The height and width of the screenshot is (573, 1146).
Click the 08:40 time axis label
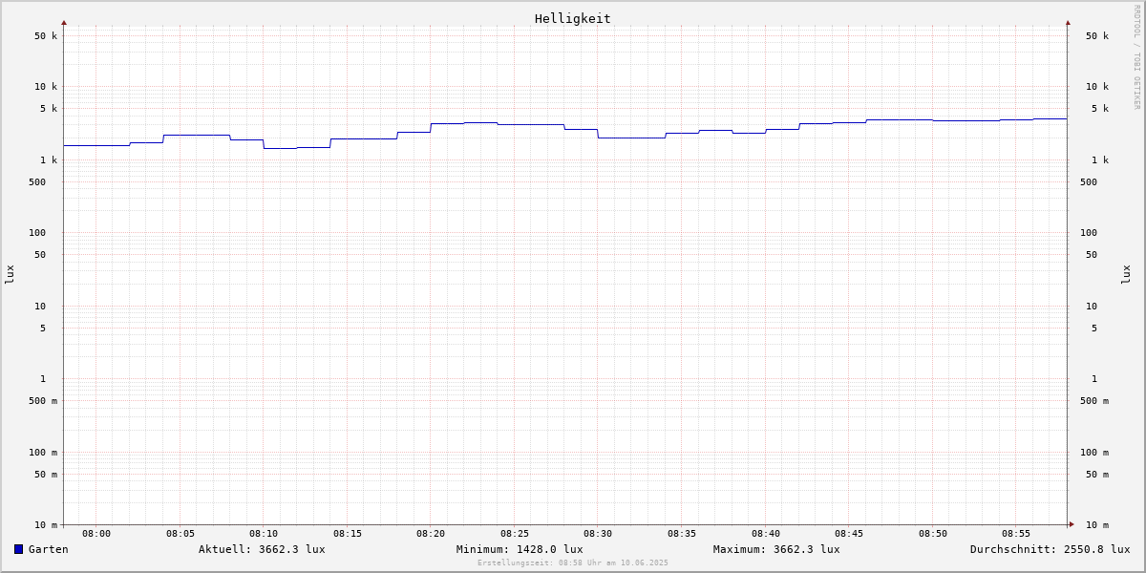click(766, 534)
